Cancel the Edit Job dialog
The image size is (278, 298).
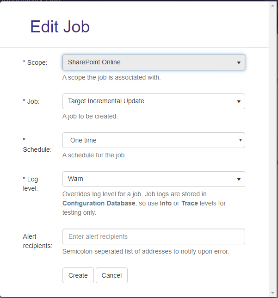(111, 275)
